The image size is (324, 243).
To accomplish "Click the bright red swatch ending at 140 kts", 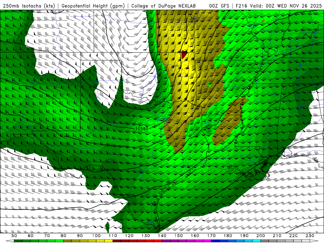I will point(158,241).
